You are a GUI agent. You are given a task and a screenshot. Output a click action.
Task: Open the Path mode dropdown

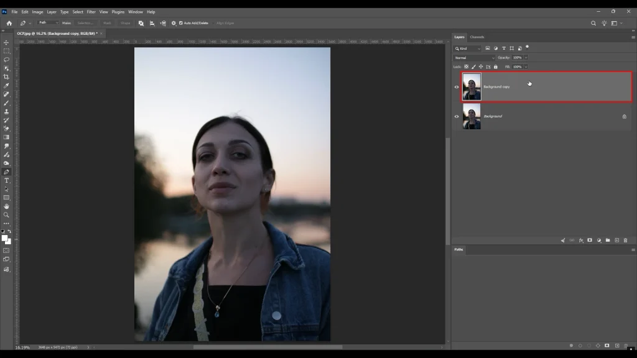tap(48, 23)
